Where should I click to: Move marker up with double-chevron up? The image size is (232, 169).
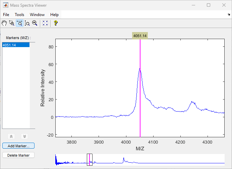[x=11, y=136]
